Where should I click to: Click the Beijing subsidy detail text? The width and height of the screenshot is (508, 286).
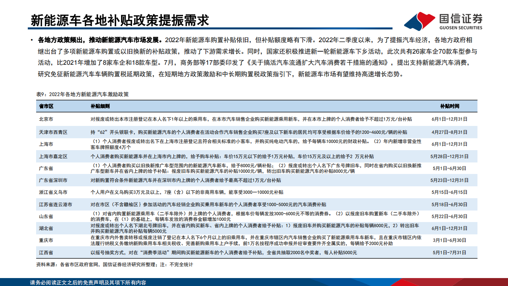(251, 119)
